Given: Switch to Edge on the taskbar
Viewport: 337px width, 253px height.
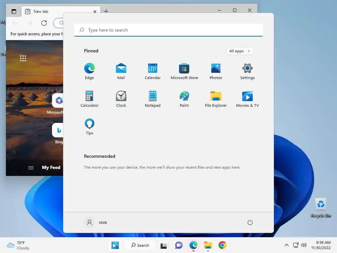Looking at the screenshot, I should click(194, 245).
